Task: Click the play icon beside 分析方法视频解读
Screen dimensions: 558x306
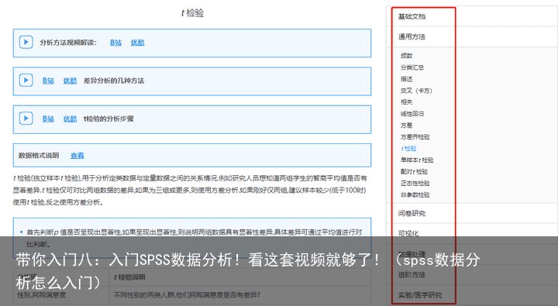Action: [x=26, y=42]
